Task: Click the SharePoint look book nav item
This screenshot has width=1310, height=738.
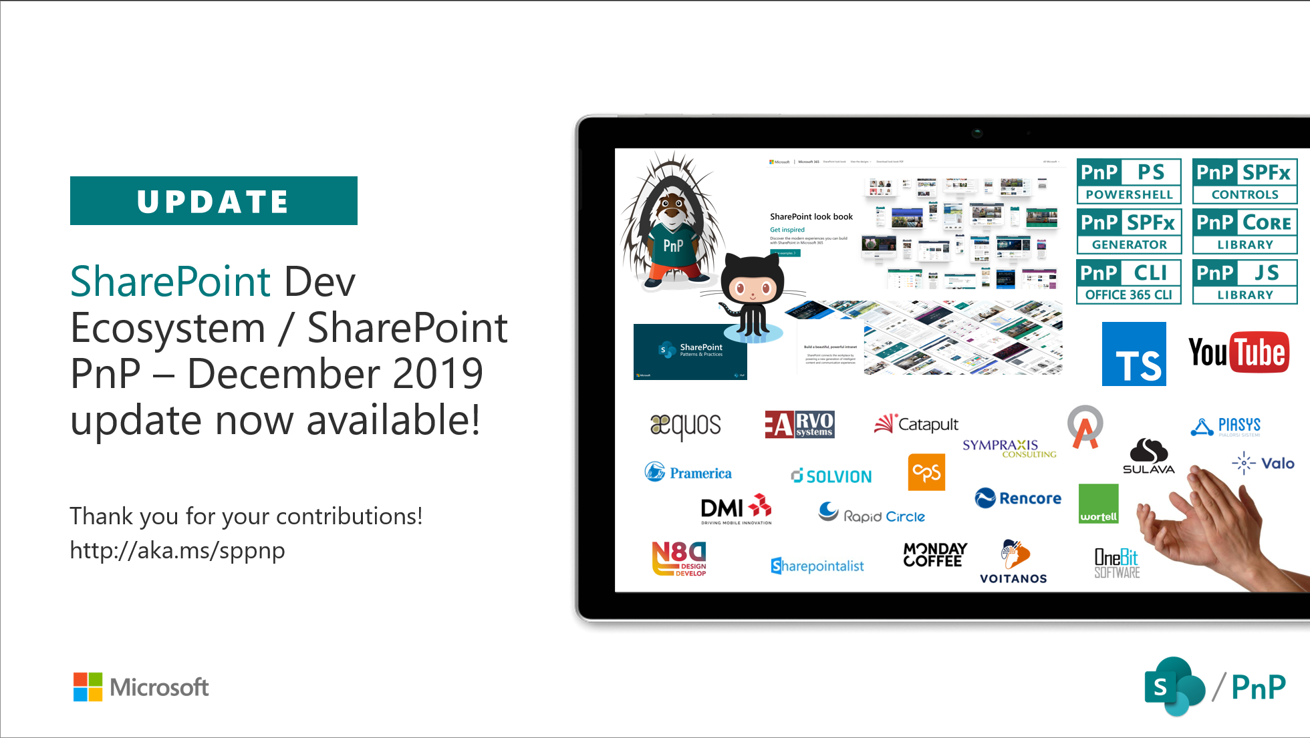Action: [x=834, y=162]
